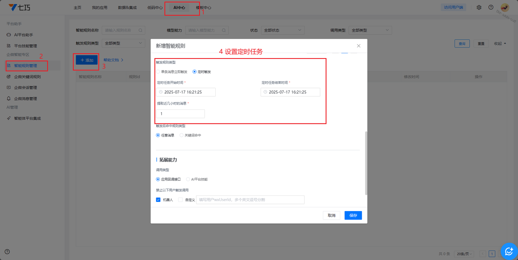The height and width of the screenshot is (260, 518).
Task: Click the user avatar in top right
Action: point(505,7)
